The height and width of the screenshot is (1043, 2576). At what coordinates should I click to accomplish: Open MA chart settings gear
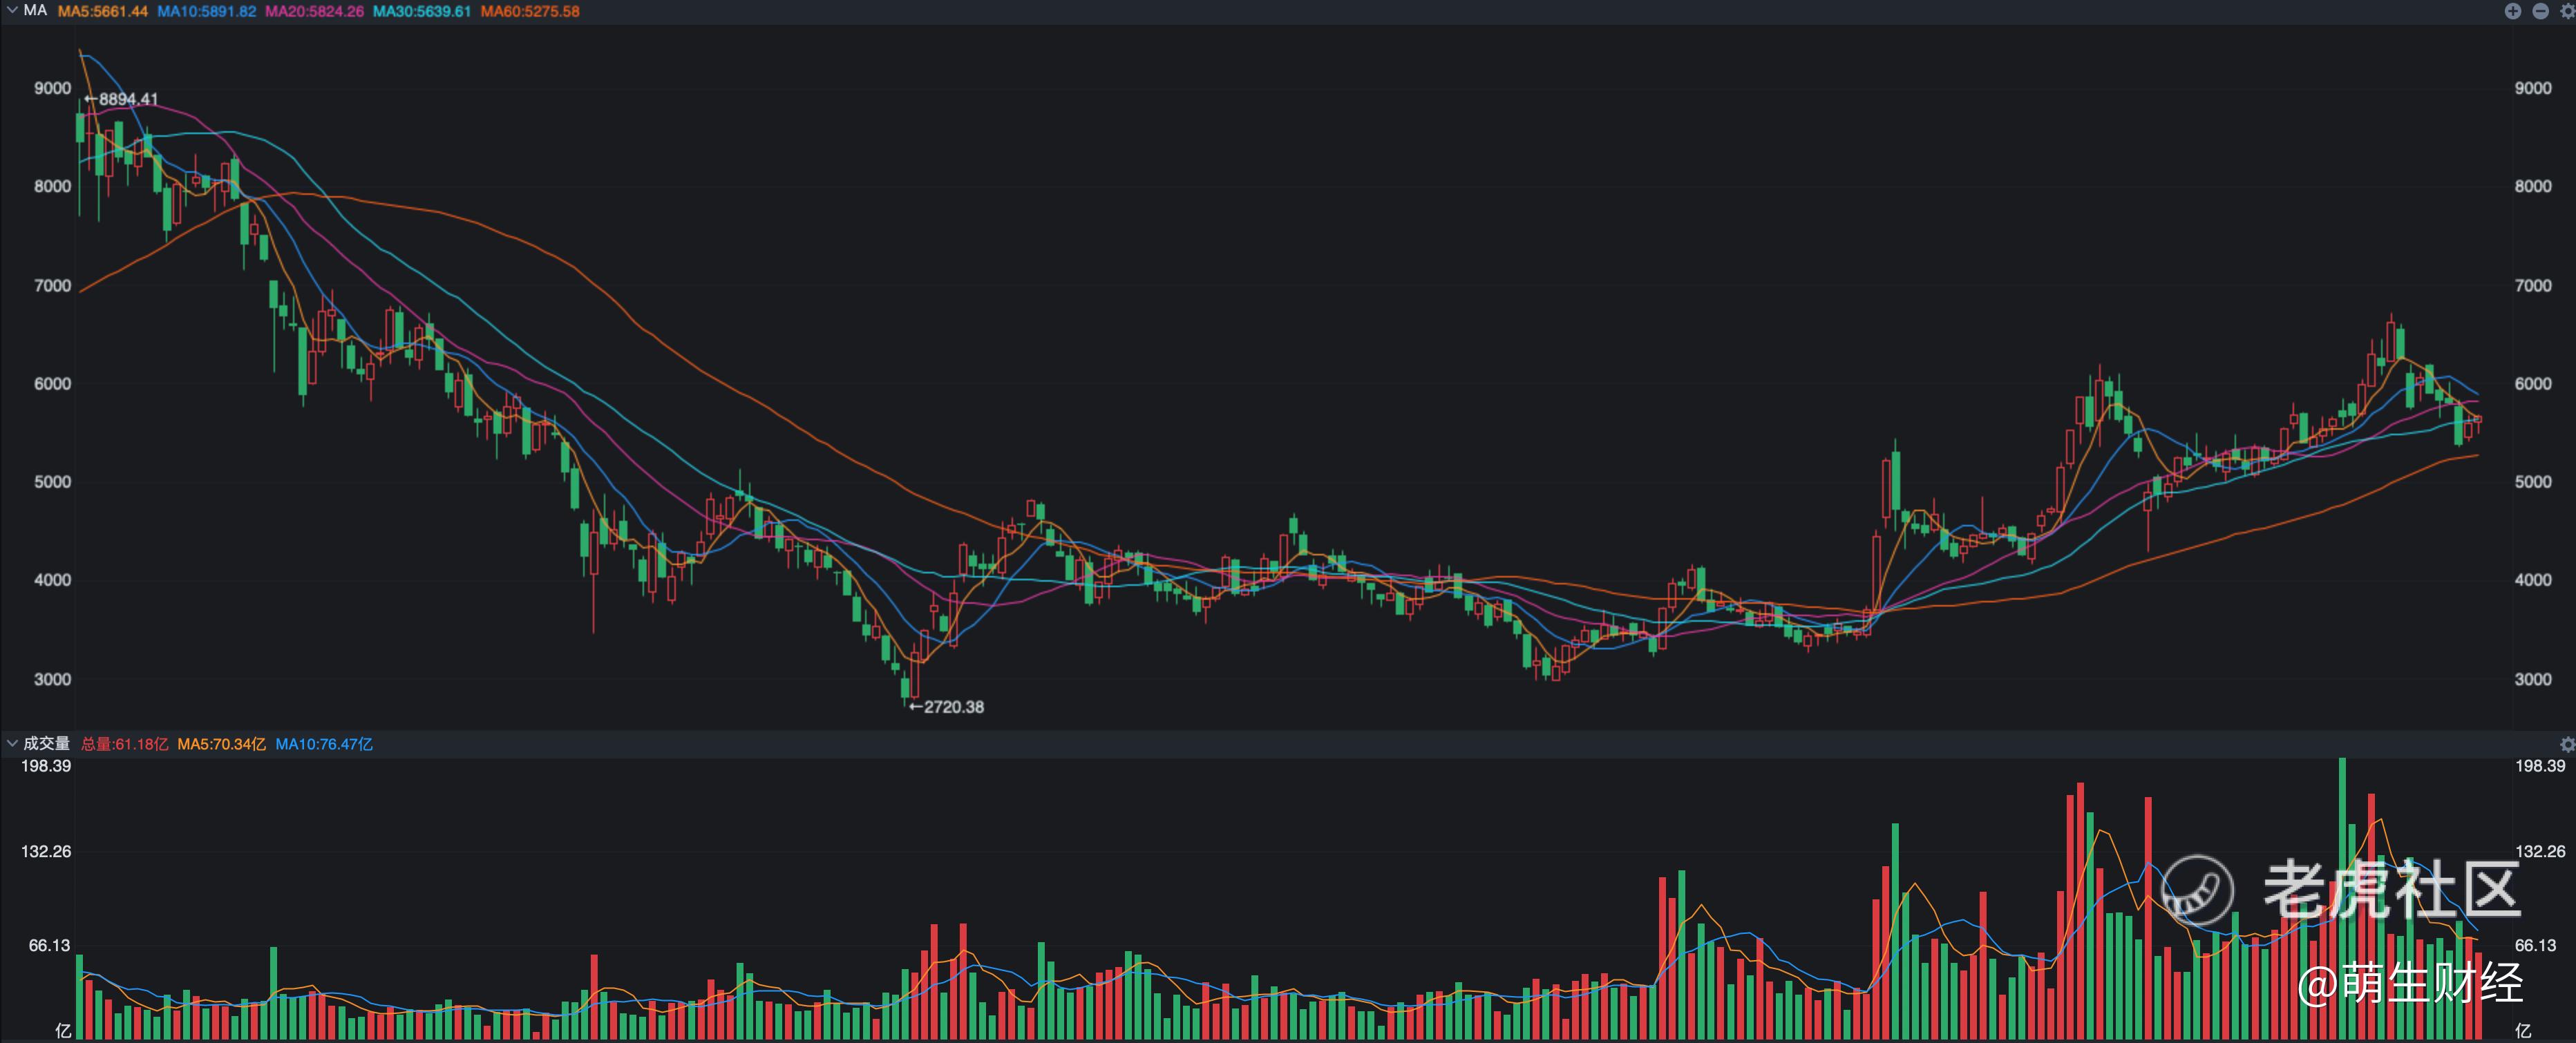click(x=2567, y=11)
